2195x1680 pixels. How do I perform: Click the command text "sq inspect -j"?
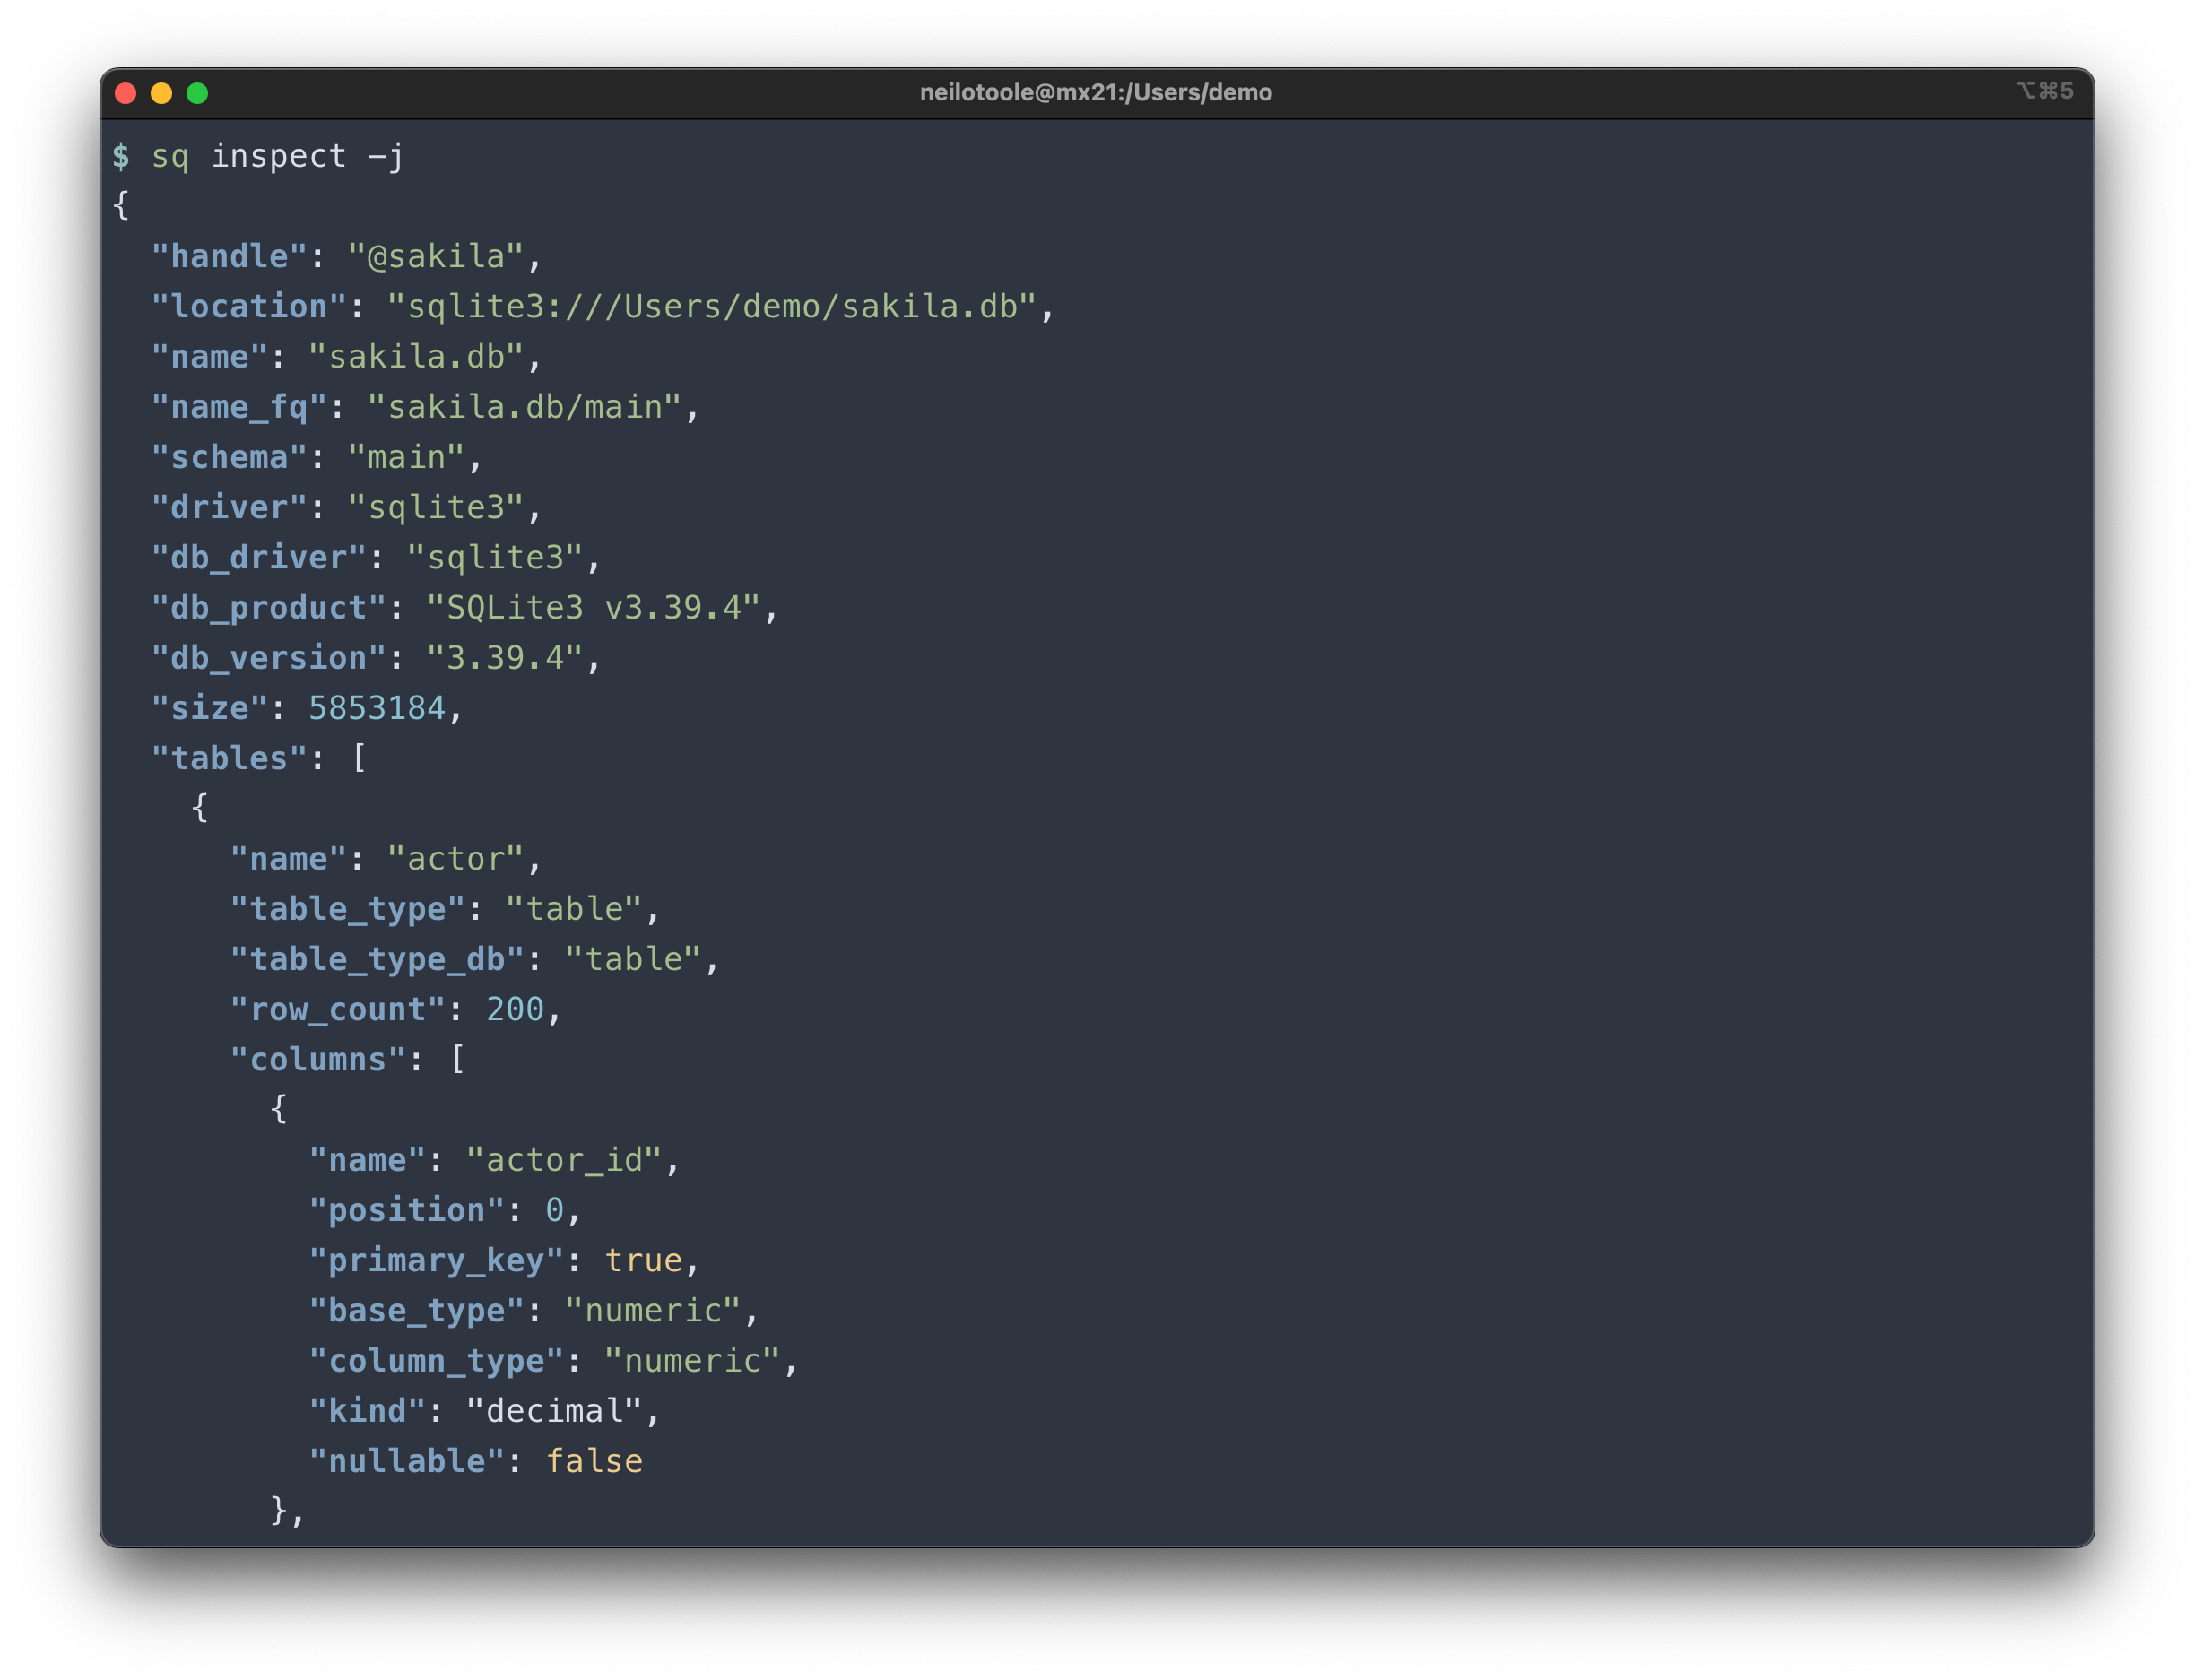tap(278, 157)
